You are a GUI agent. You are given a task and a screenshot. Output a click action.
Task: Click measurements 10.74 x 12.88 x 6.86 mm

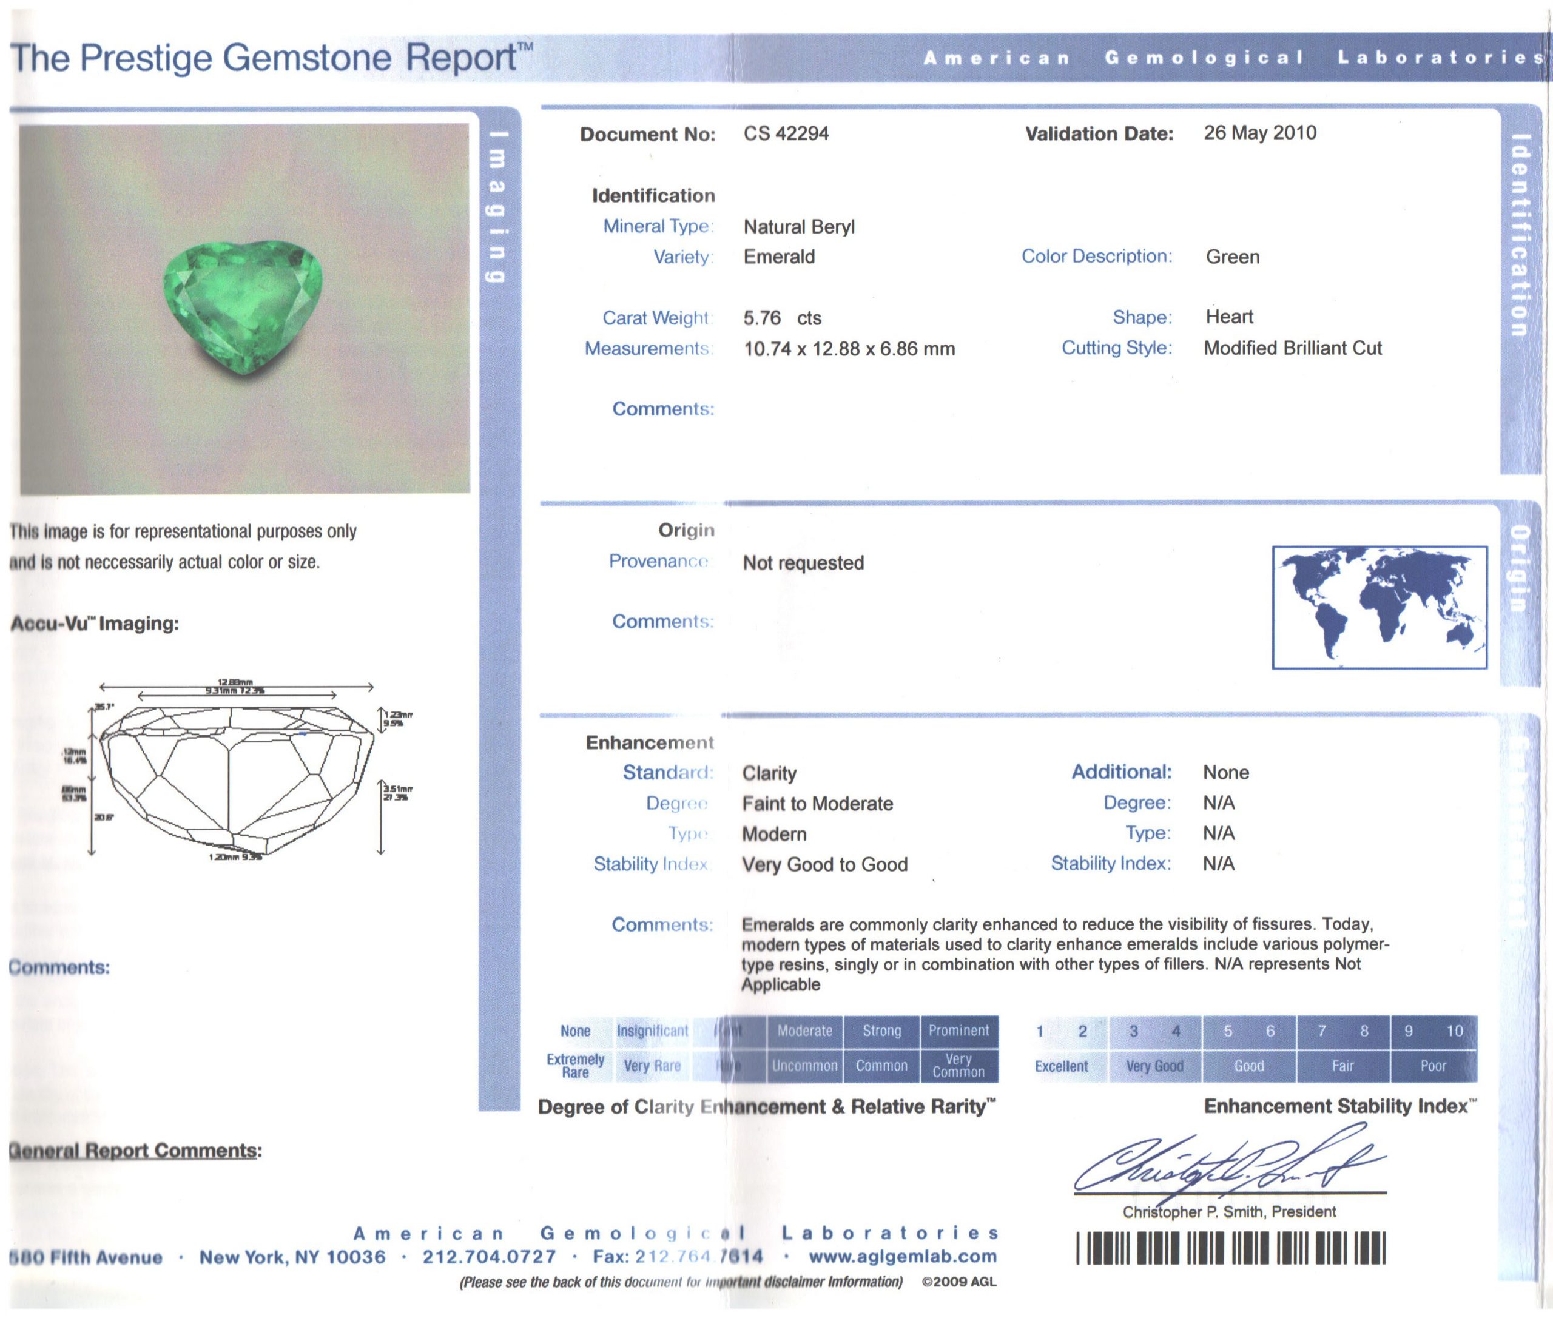849,349
